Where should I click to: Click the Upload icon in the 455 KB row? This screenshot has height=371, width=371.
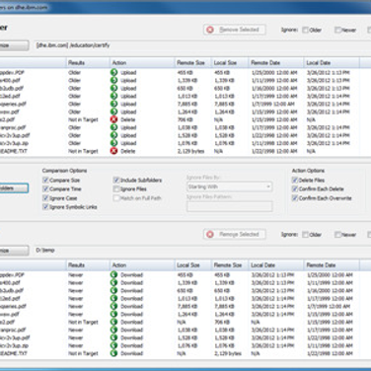coord(113,72)
